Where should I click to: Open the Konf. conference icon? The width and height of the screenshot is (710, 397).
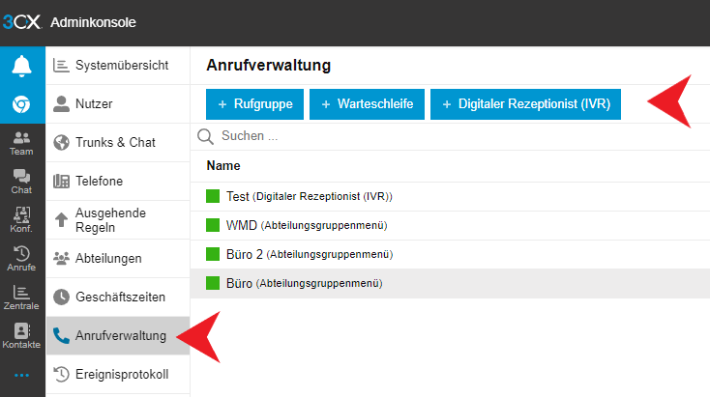[x=21, y=220]
